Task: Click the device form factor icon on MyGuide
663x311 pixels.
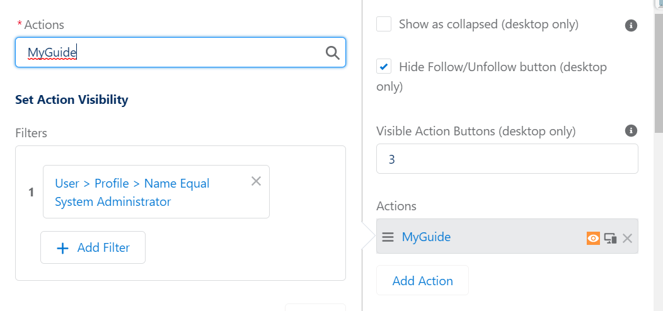Action: 610,239
